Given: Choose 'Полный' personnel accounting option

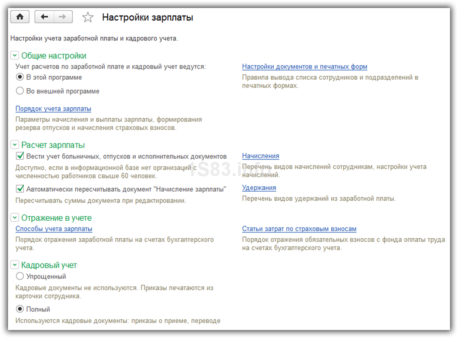Looking at the screenshot, I should coord(20,309).
